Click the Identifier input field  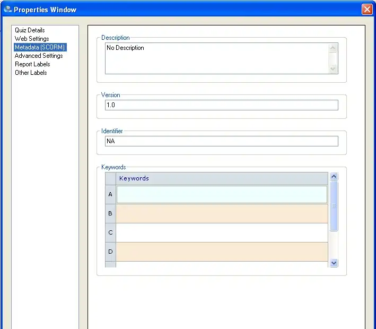(x=221, y=141)
